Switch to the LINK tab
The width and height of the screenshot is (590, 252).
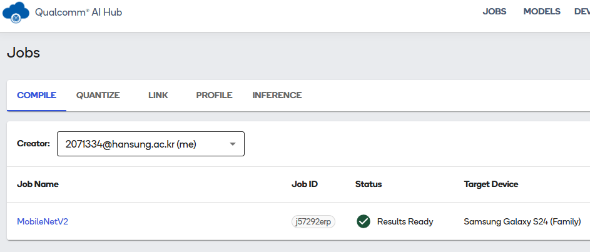pos(158,96)
